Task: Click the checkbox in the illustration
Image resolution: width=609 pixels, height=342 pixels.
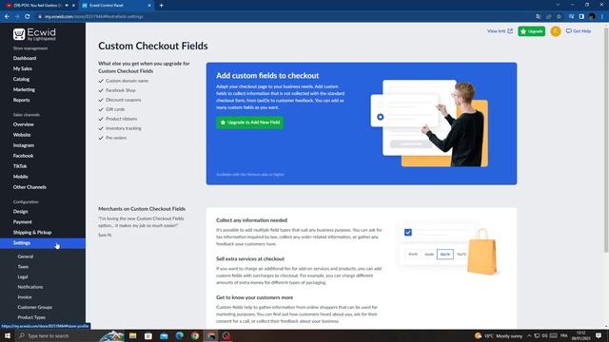Action: (x=408, y=232)
